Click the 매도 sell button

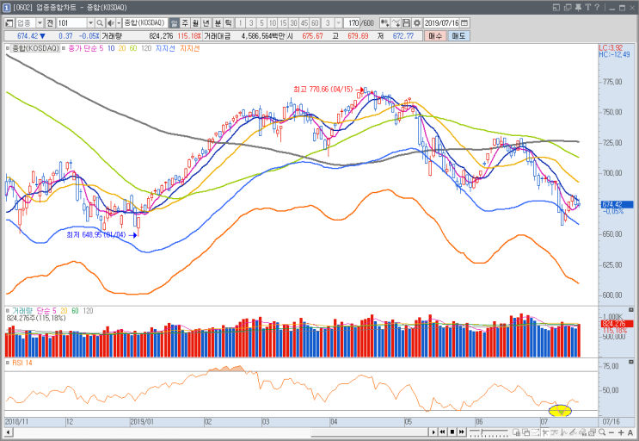tap(459, 36)
